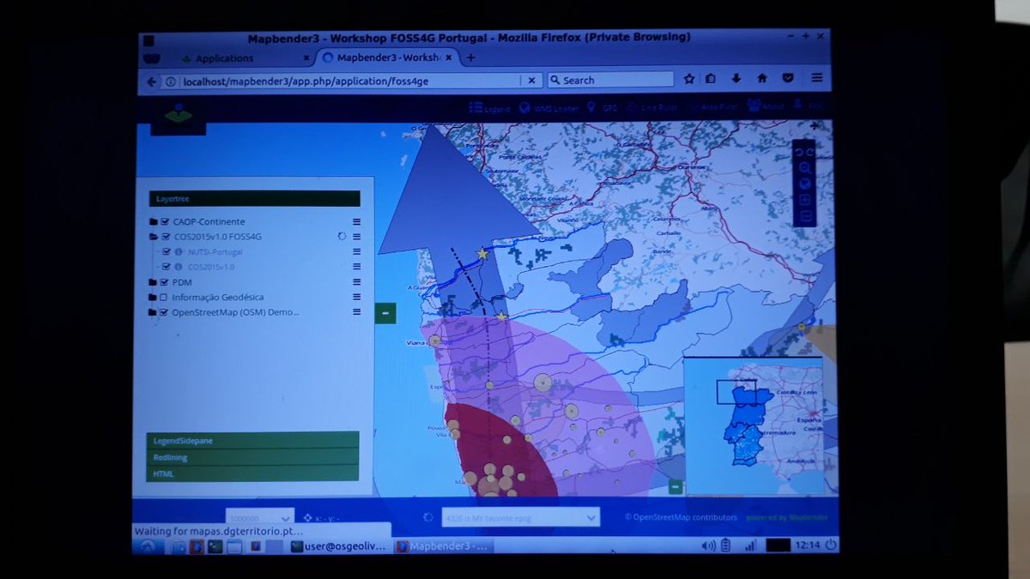
Task: Click the Firefox Search field
Action: tap(610, 80)
